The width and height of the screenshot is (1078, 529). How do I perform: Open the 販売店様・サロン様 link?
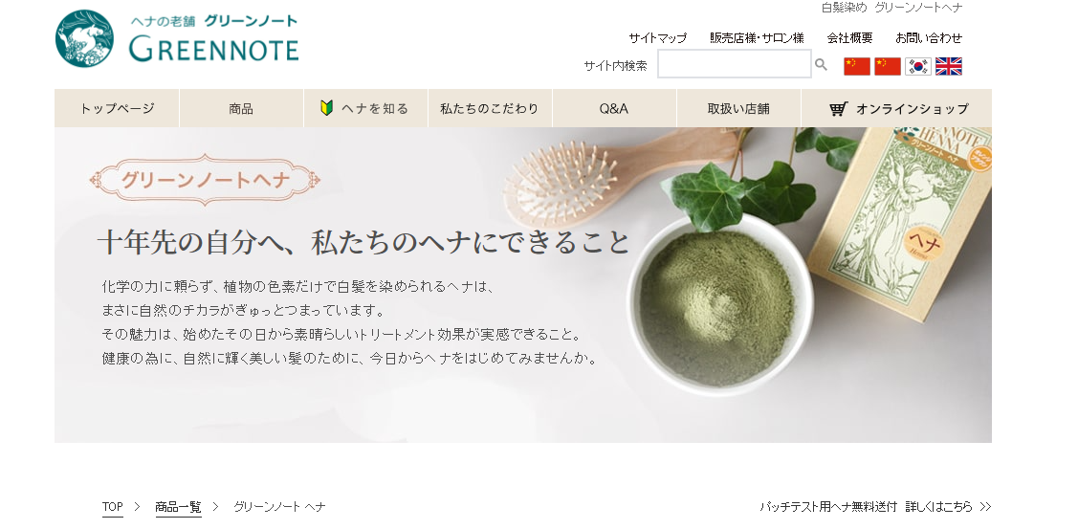[x=757, y=38]
